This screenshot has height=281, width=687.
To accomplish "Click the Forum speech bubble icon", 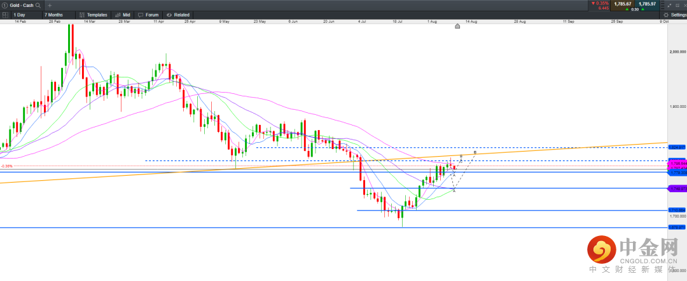I will (141, 15).
